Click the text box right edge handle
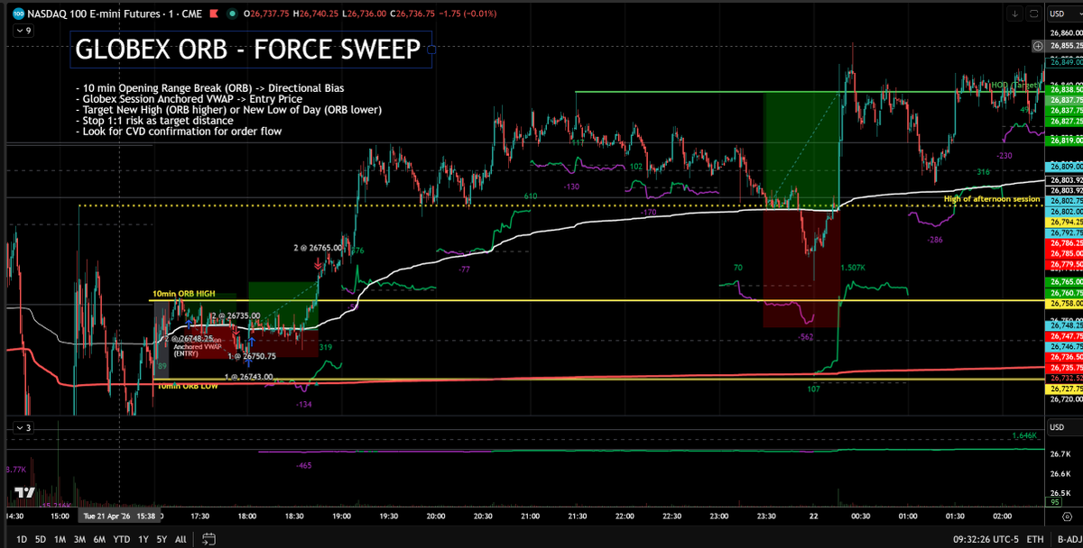This screenshot has width=1083, height=548. click(x=430, y=50)
